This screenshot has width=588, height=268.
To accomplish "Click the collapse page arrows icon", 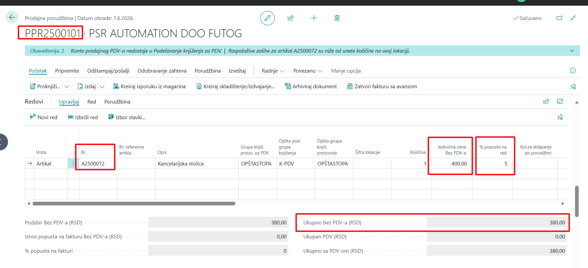I will 573,18.
